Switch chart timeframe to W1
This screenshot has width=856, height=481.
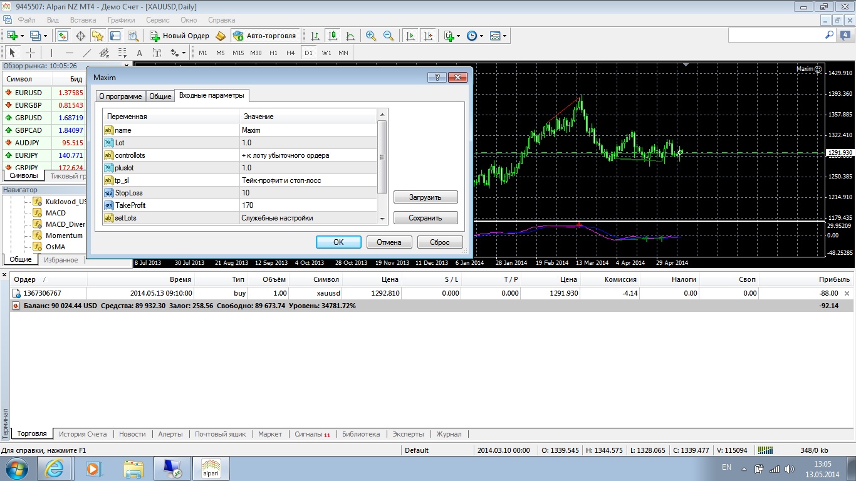coord(326,53)
